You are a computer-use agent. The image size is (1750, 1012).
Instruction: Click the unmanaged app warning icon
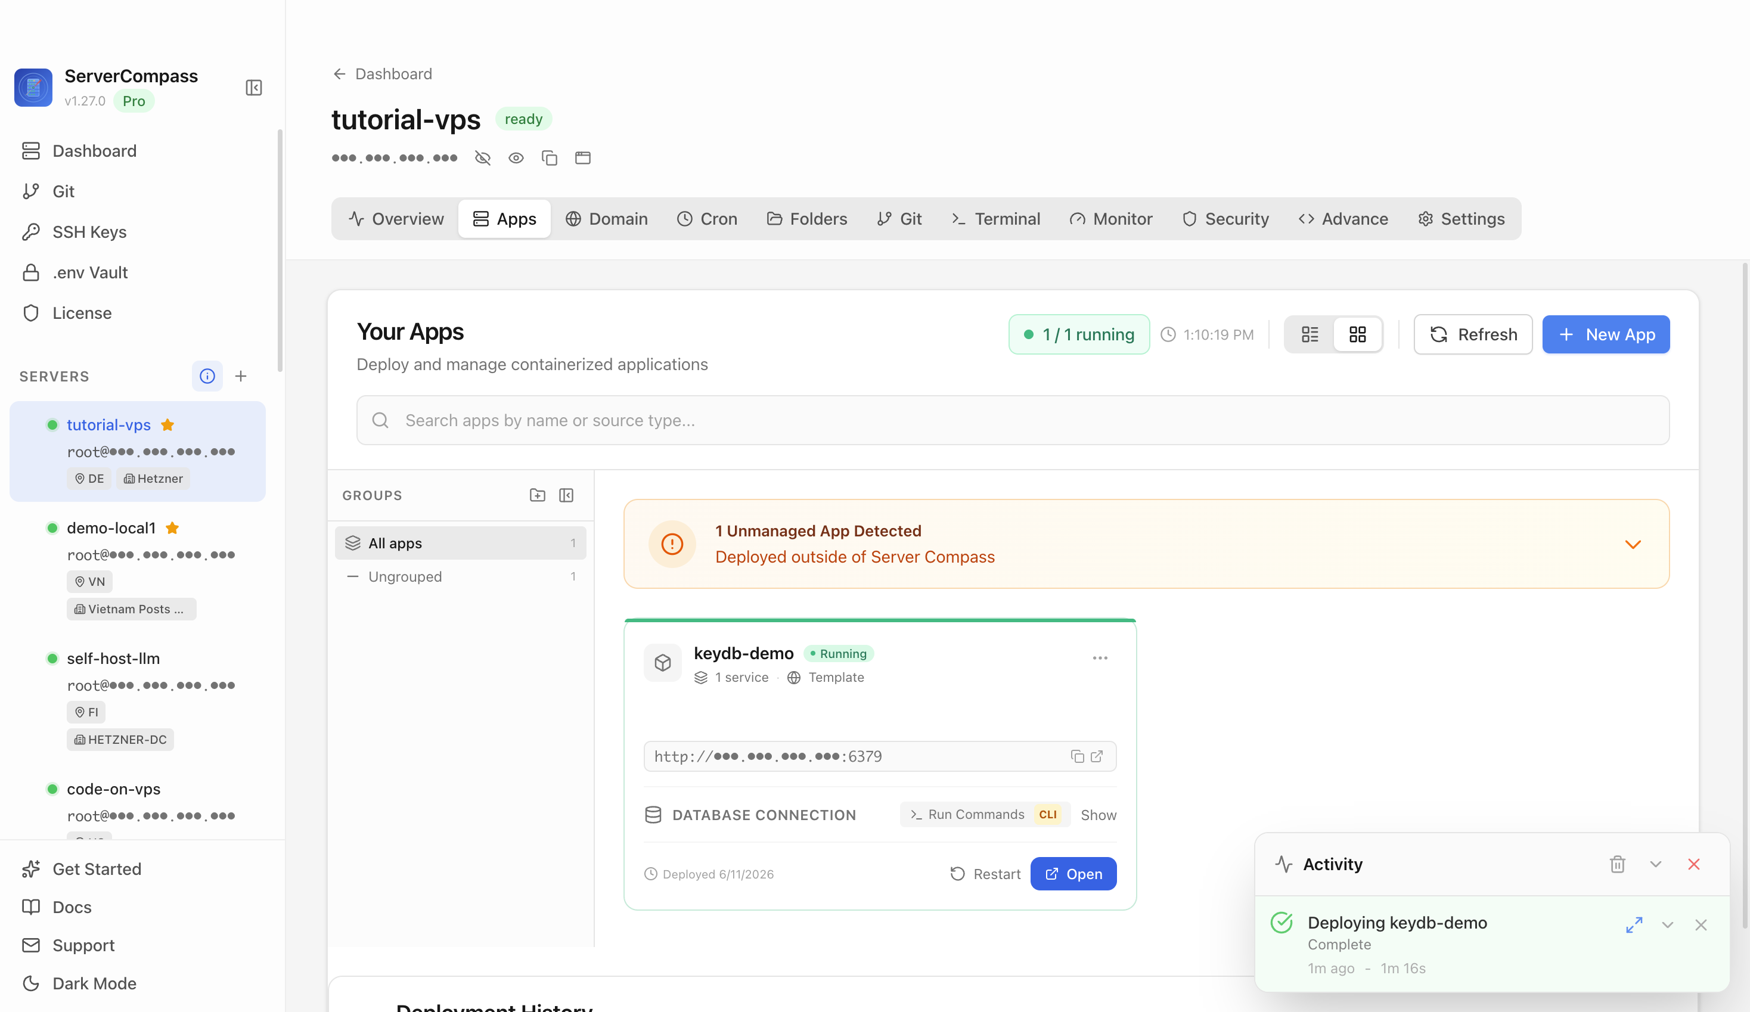(672, 544)
